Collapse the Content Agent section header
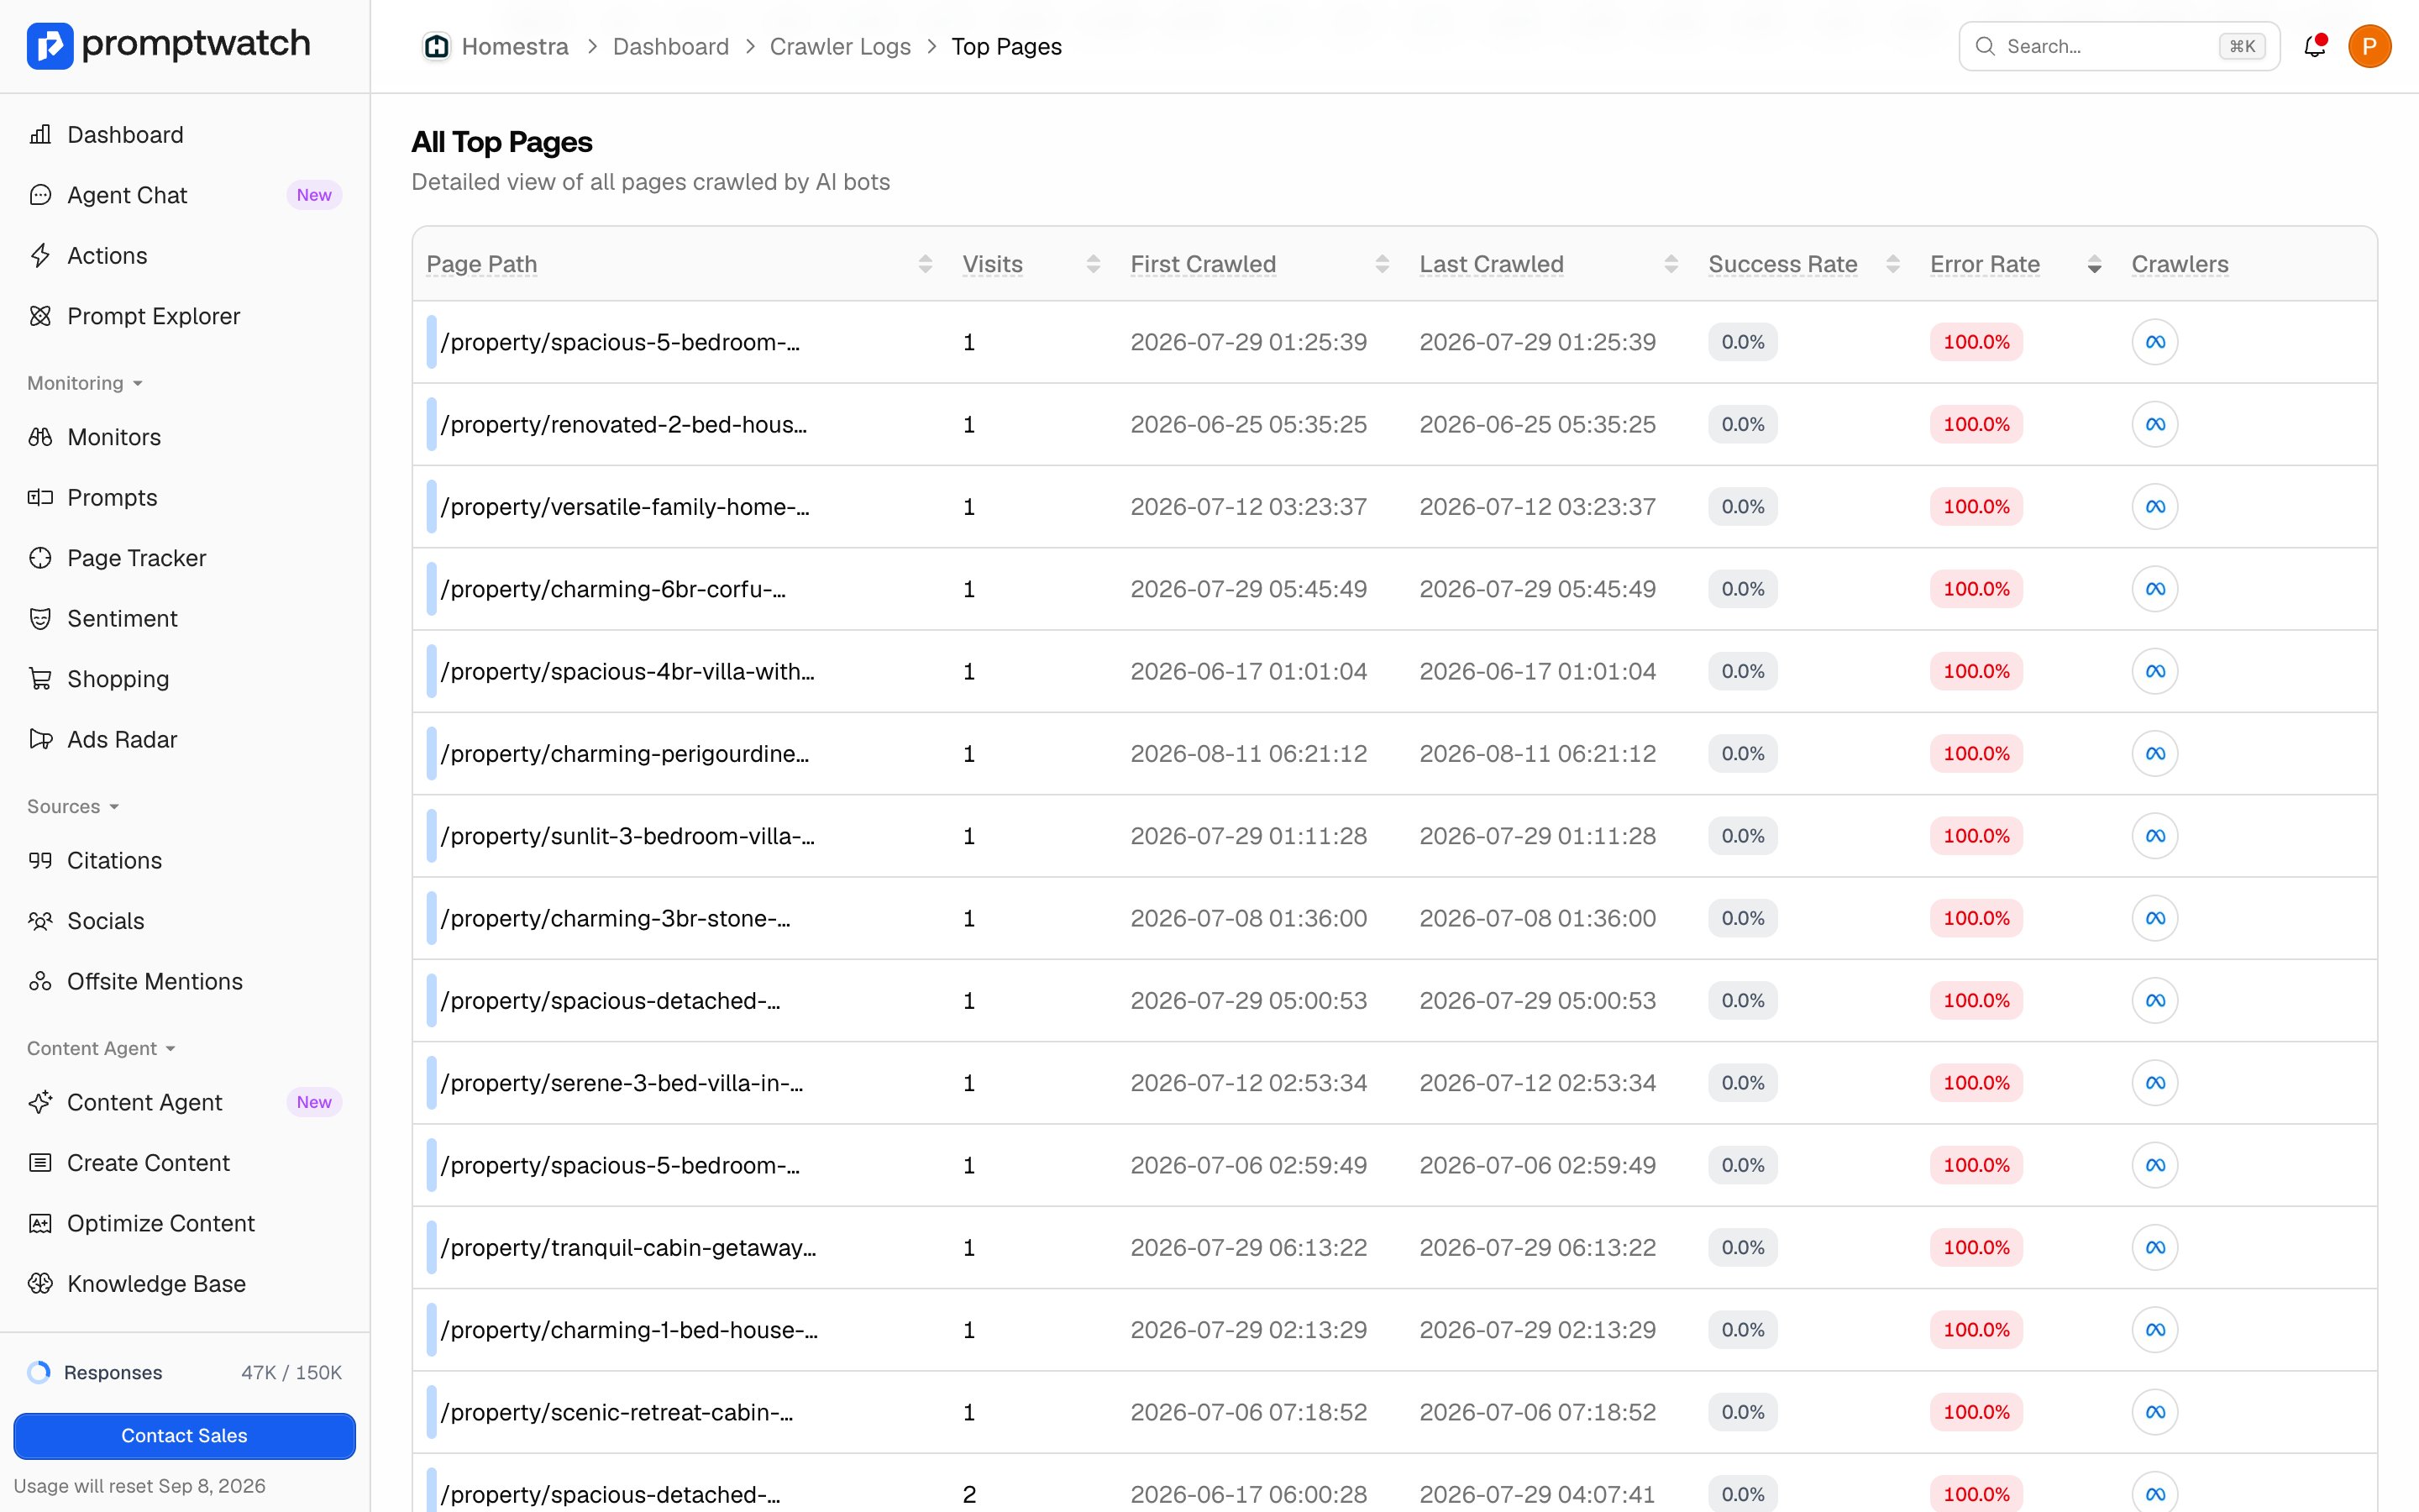 coord(101,1048)
